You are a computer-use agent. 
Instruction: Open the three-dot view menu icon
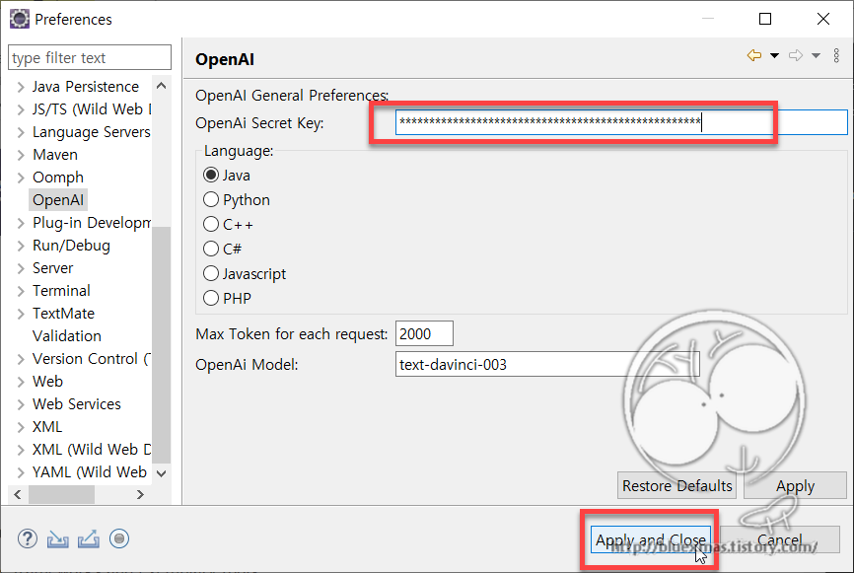(836, 55)
